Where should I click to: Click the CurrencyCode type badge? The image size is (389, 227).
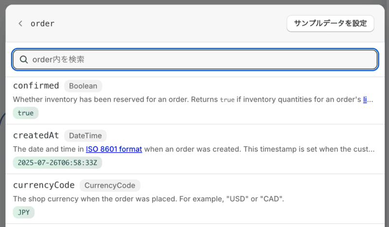[x=110, y=185]
